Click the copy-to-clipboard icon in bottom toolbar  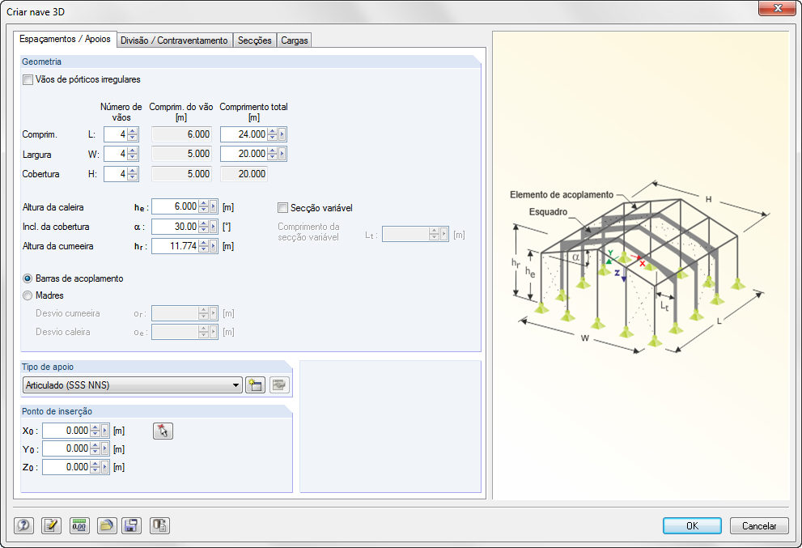(x=159, y=525)
